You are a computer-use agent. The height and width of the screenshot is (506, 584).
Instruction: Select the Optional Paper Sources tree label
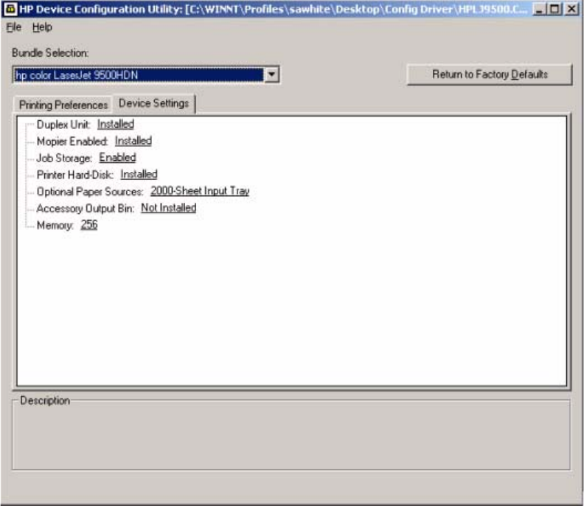pos(90,192)
